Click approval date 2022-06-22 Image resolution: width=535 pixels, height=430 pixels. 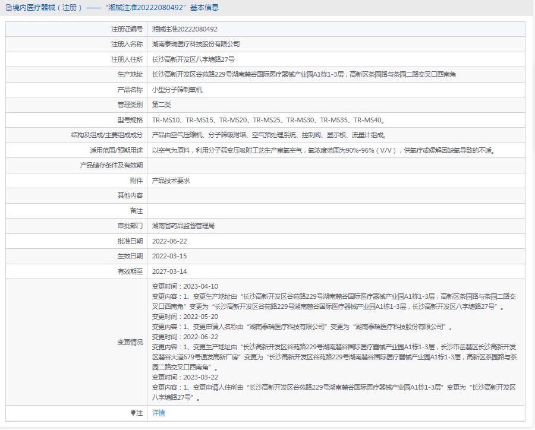(169, 241)
